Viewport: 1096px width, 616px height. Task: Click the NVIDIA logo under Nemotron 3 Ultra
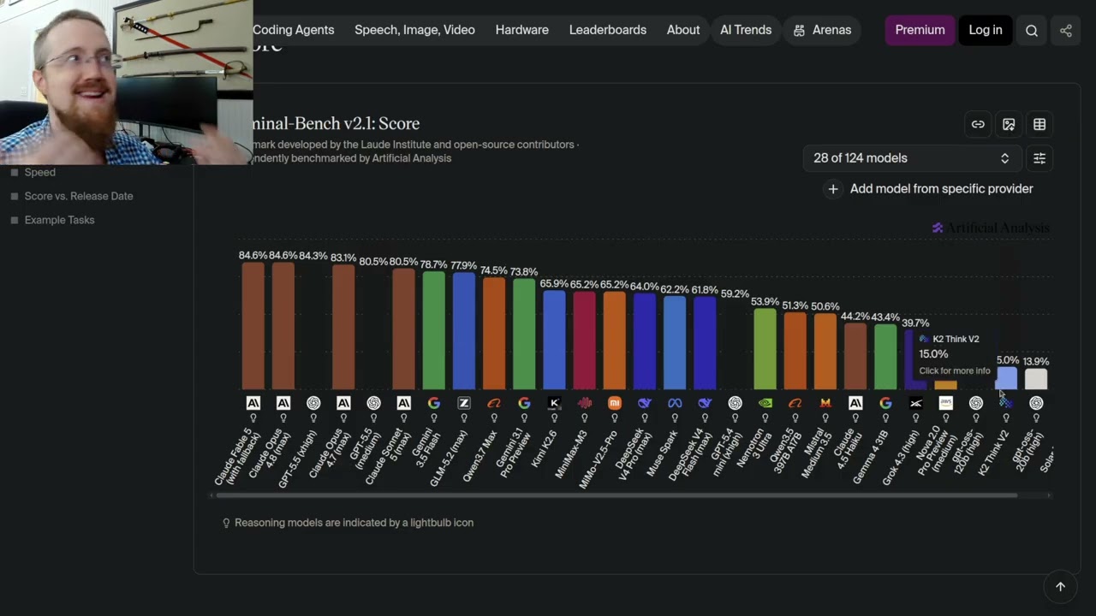click(x=765, y=403)
